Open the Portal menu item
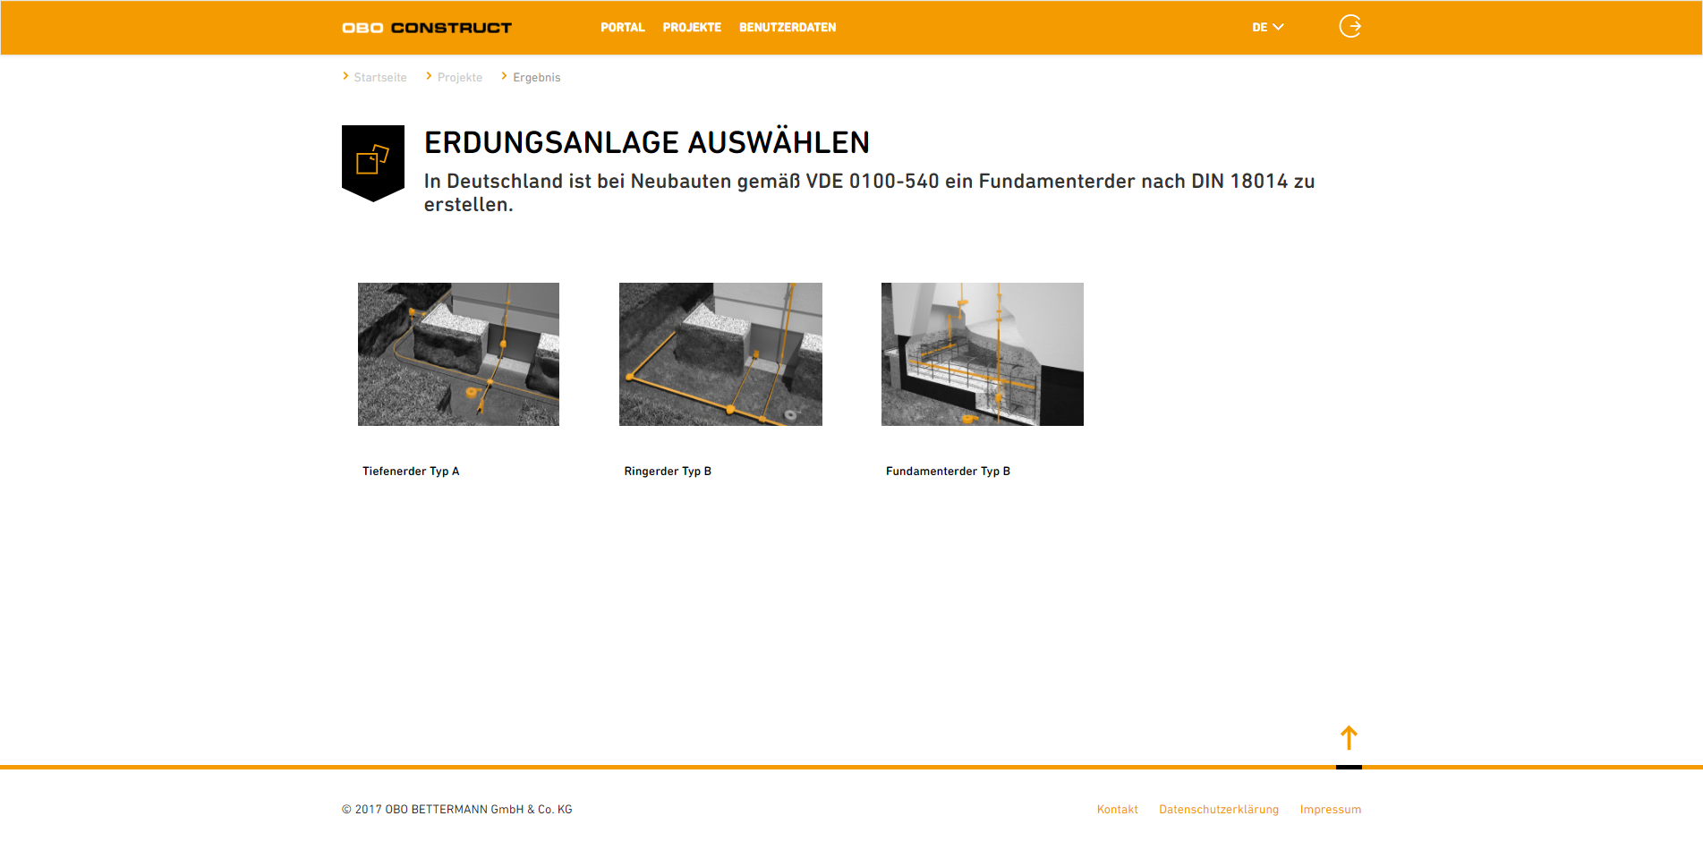Viewport: 1703px width, 850px height. point(622,28)
